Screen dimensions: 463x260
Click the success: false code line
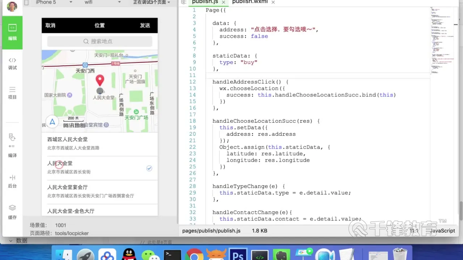(244, 36)
